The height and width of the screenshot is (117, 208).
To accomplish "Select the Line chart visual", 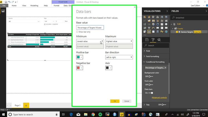I will (x=145, y=21).
